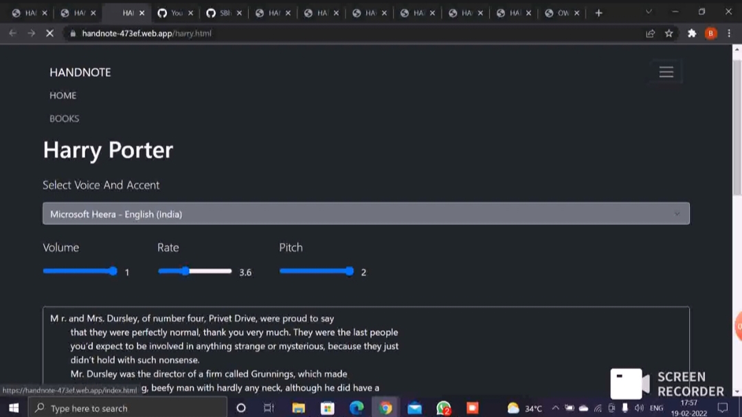Open Wi-Fi network tray icon
The height and width of the screenshot is (417, 742).
[598, 407]
